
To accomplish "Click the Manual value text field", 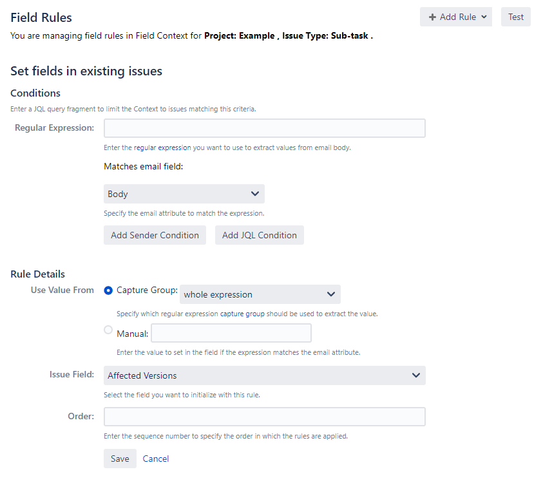I will tap(231, 333).
